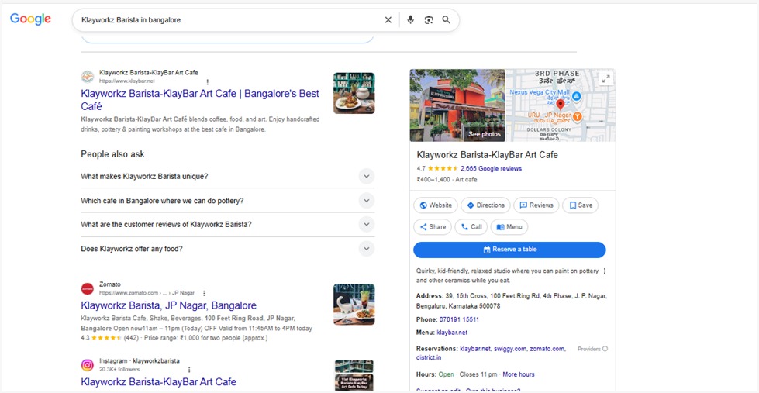The height and width of the screenshot is (393, 759).
Task: Open See photos of the cafe
Action: 484,134
